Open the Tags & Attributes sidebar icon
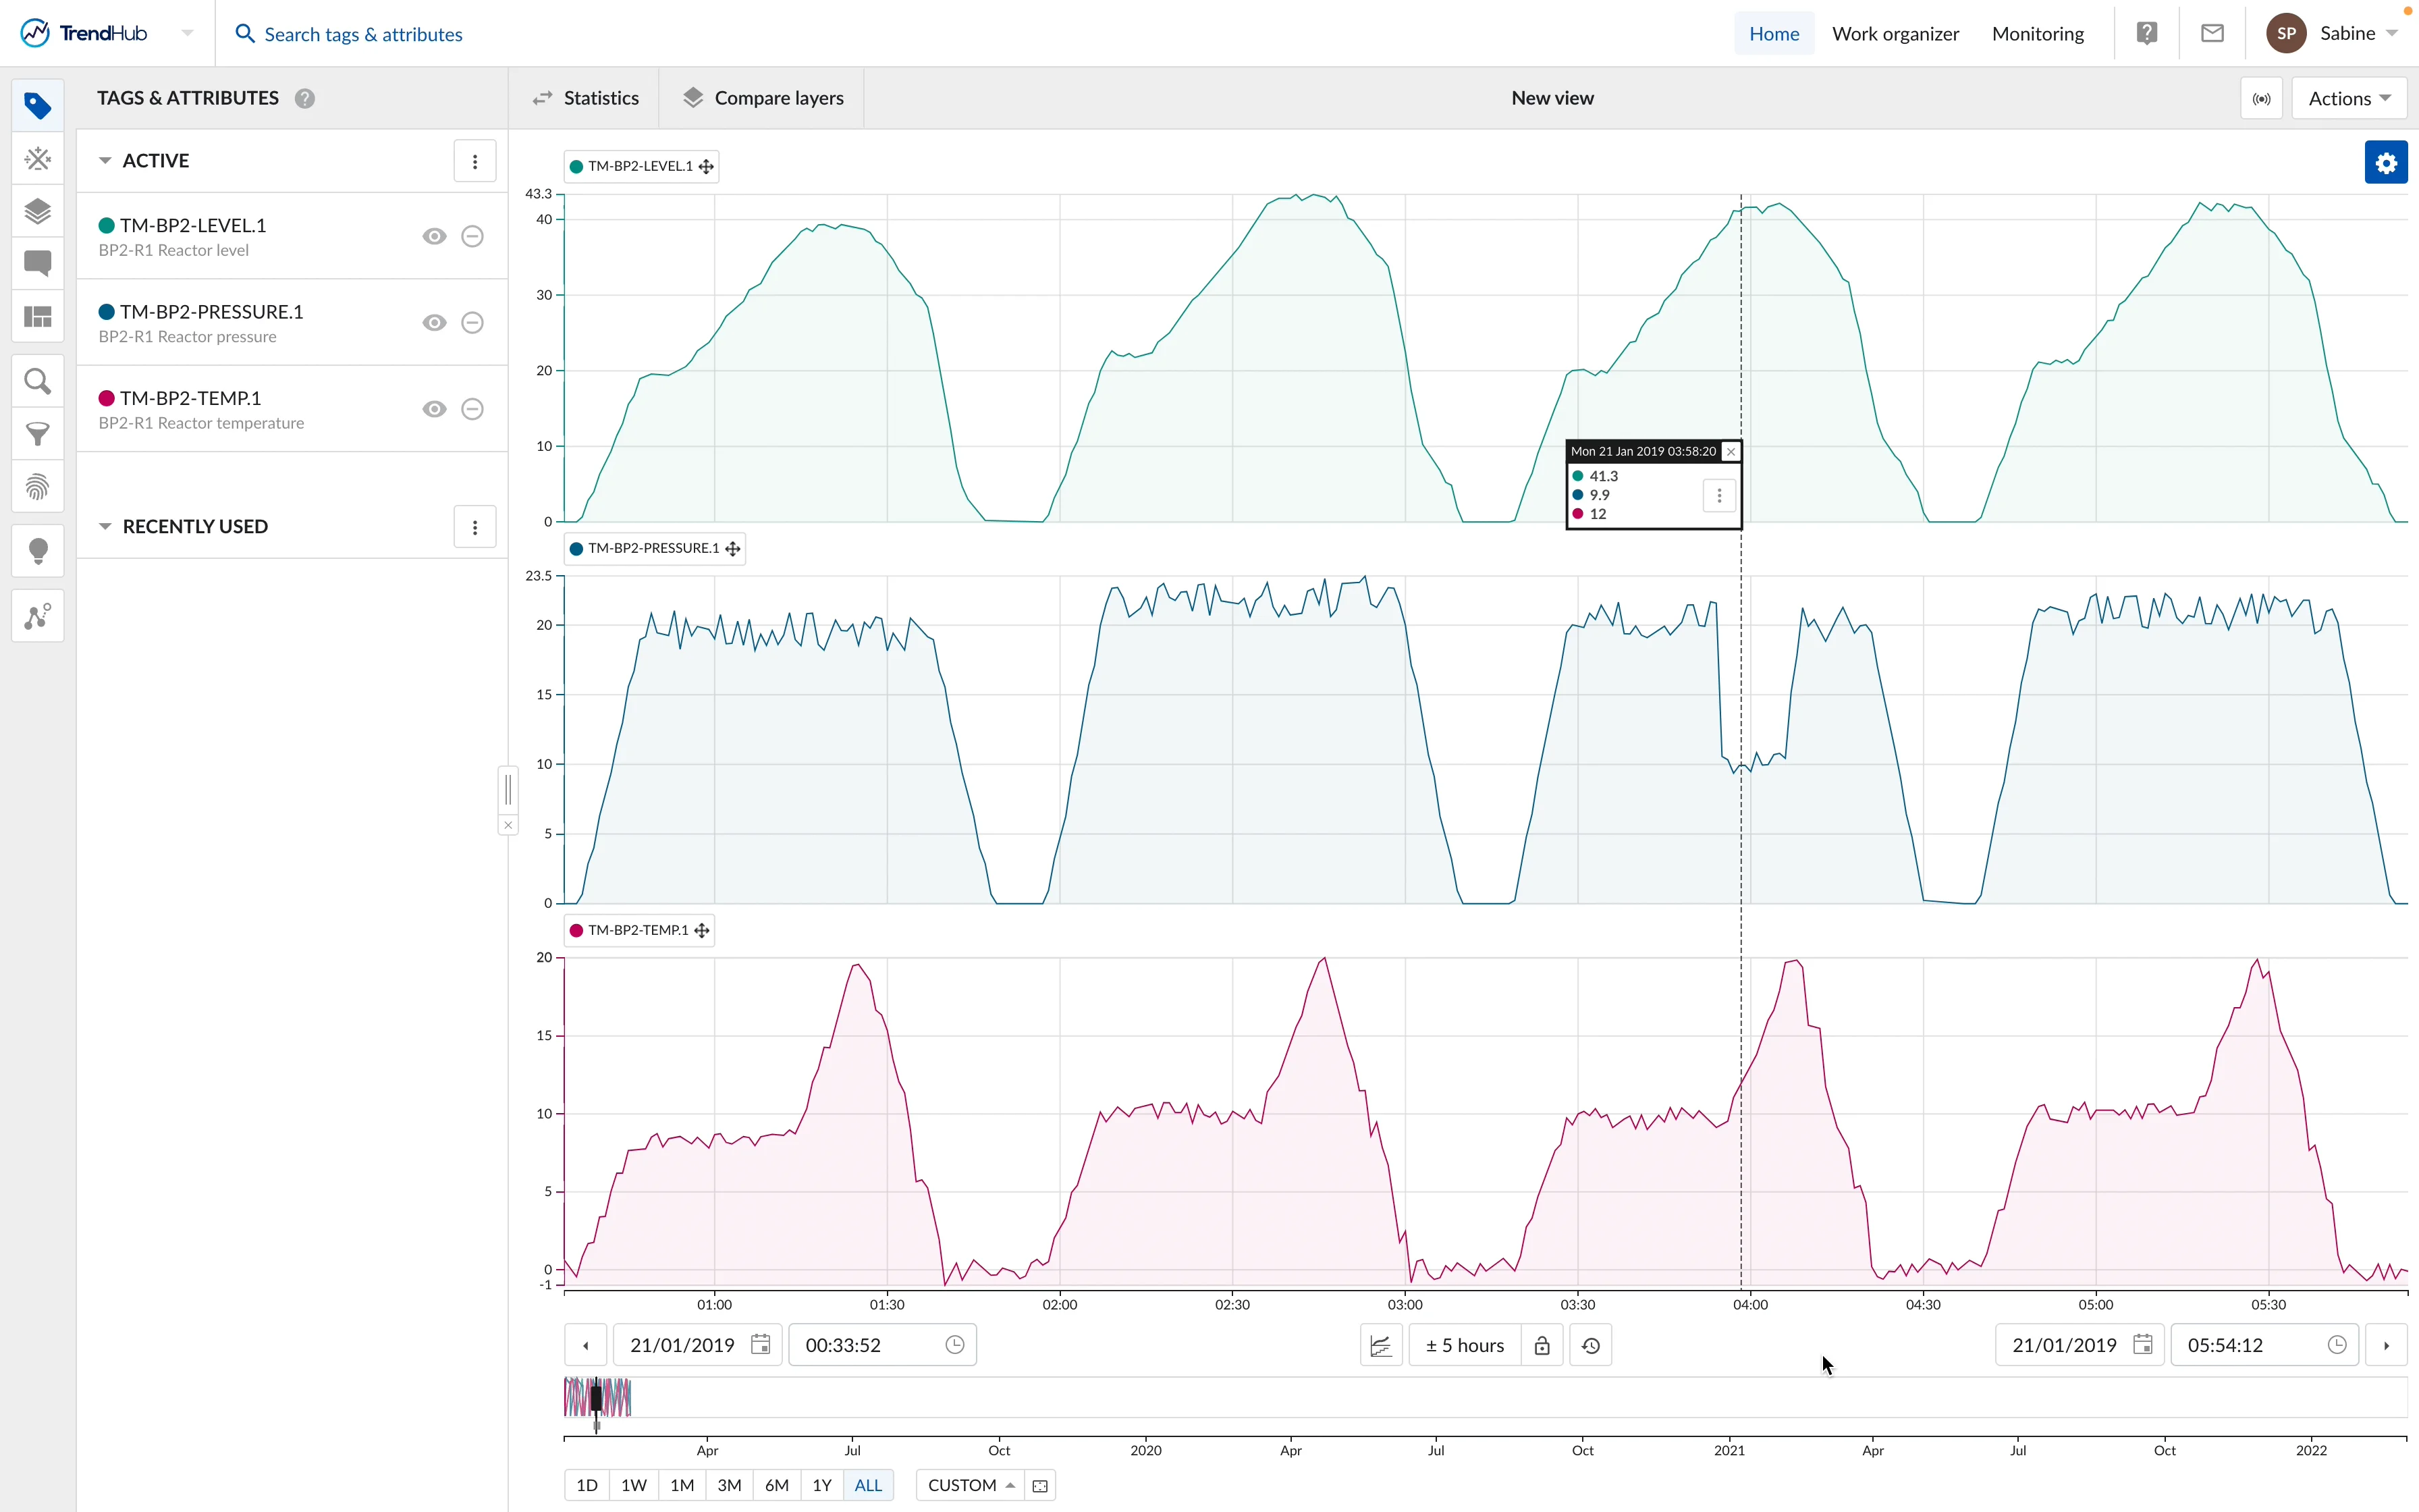This screenshot has width=2419, height=1512. coord(38,105)
